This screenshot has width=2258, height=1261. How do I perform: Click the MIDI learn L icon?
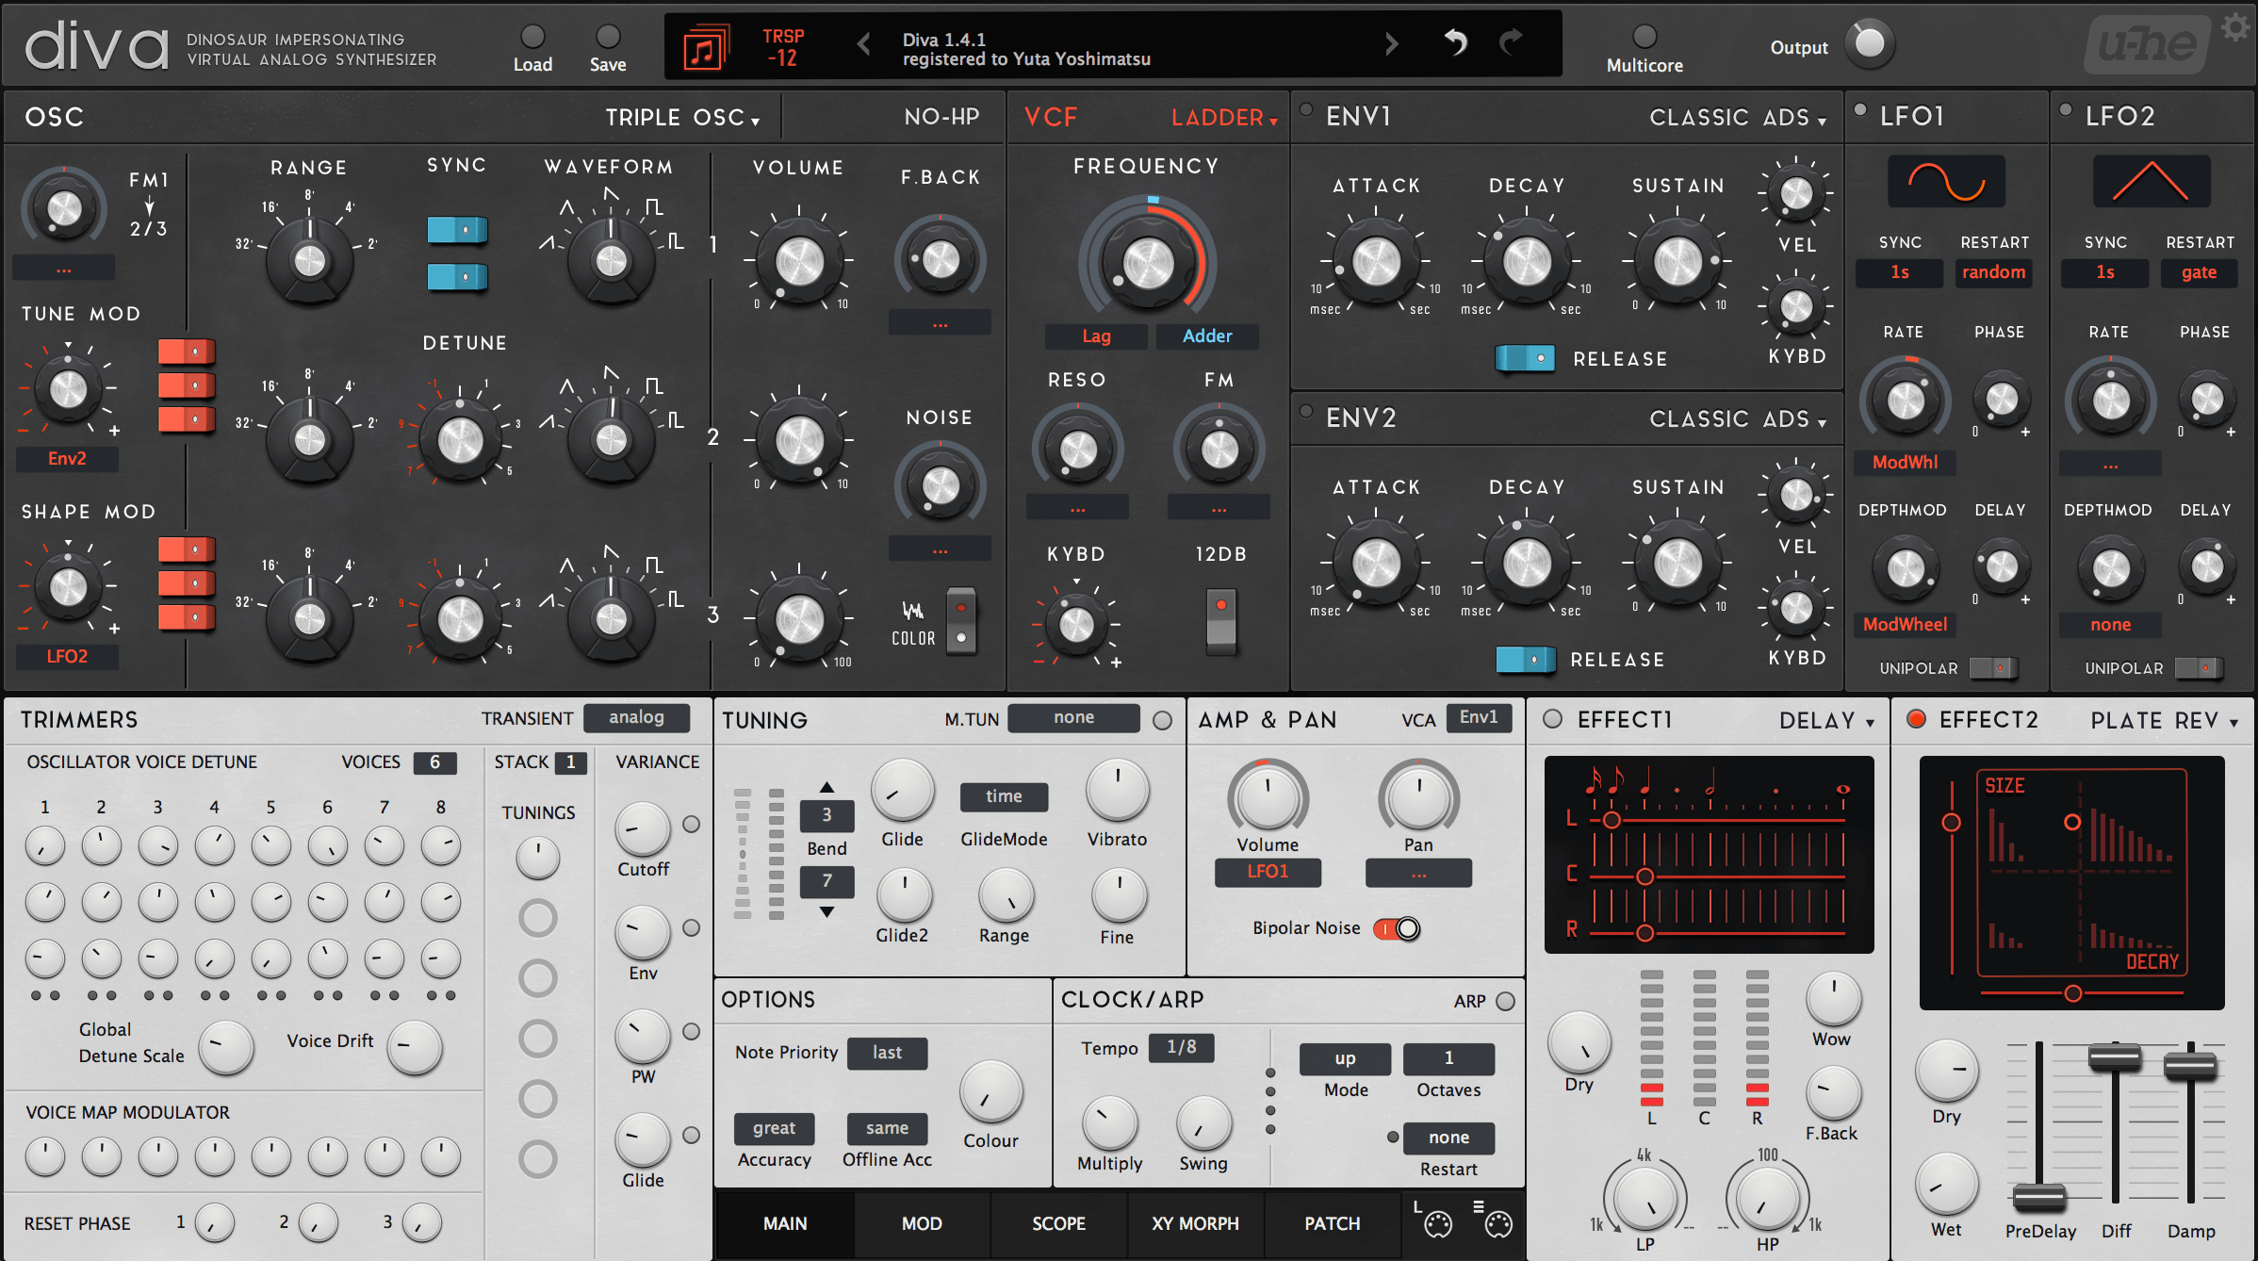[x=1433, y=1220]
